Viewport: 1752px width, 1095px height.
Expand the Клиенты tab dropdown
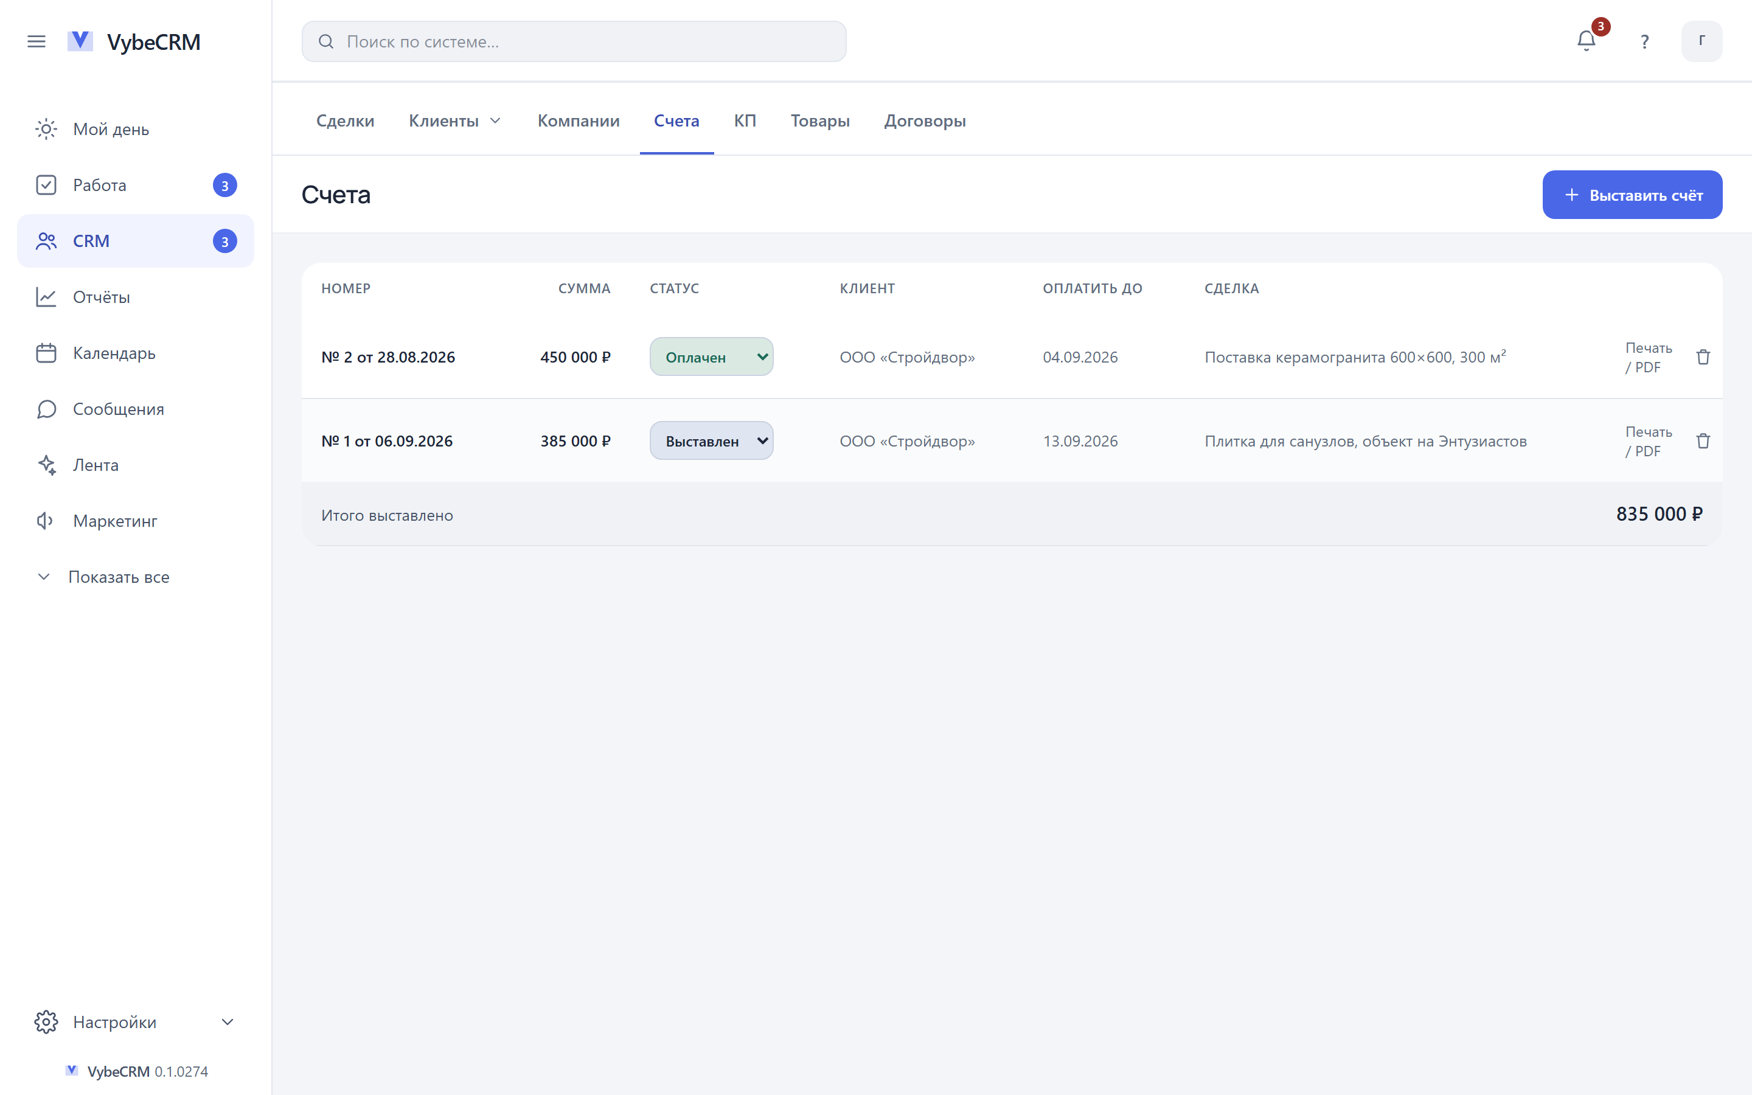(454, 120)
